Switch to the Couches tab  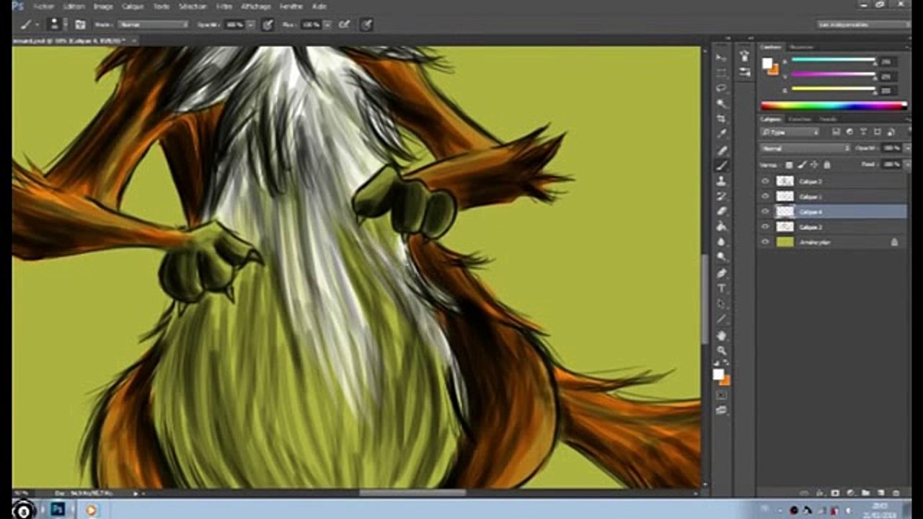[x=799, y=119]
